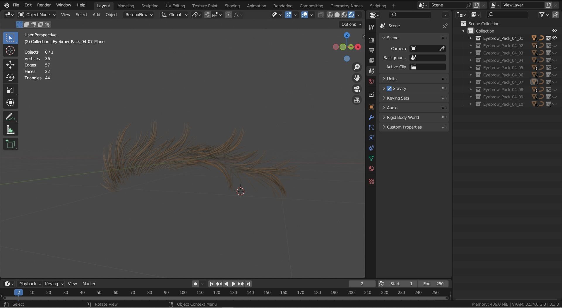Show Eyebrow_Pack_04_02 in viewport
Viewport: 562px width, 308px height.
554,46
